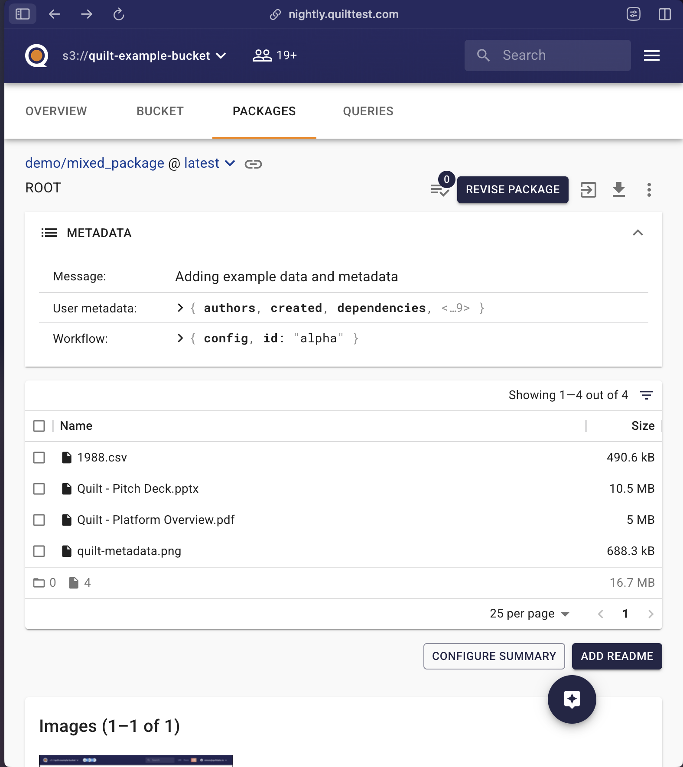Collapse the Metadata section
683x767 pixels.
637,233
